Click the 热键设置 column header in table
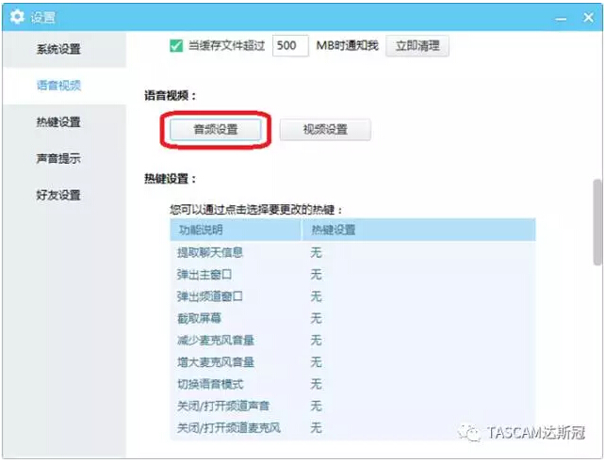 [x=418, y=230]
